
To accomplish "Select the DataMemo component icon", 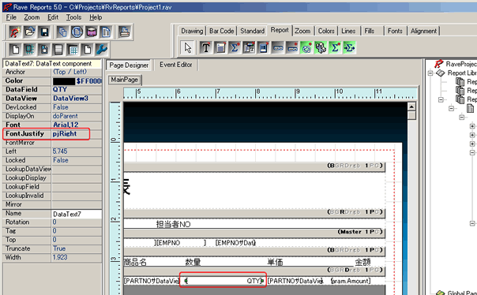I will pos(220,47).
